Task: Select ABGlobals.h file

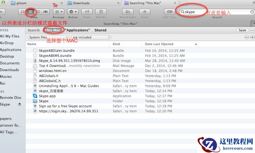Action: (x=49, y=76)
